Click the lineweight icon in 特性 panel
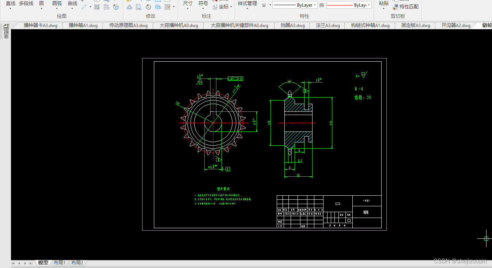The height and width of the screenshot is (268, 492). [x=264, y=5]
